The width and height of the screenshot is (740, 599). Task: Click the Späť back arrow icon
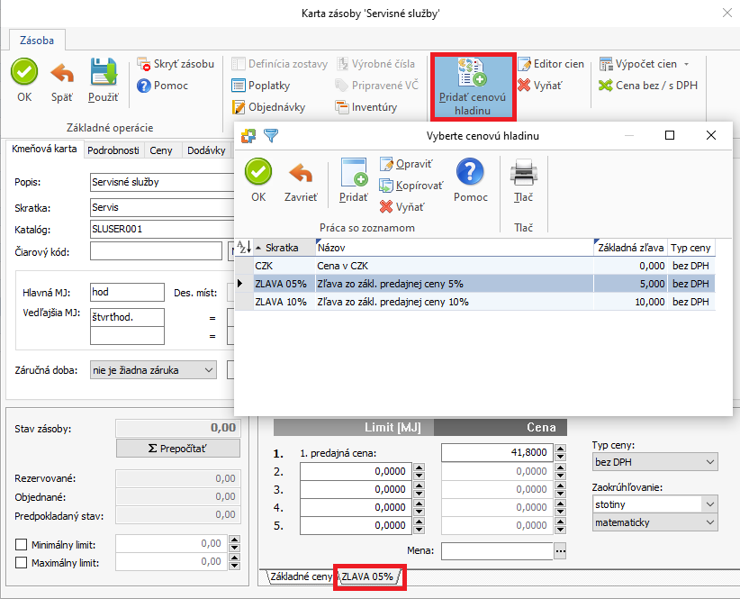point(62,73)
